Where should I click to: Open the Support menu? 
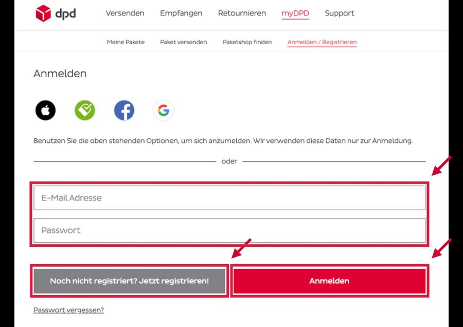pos(340,13)
